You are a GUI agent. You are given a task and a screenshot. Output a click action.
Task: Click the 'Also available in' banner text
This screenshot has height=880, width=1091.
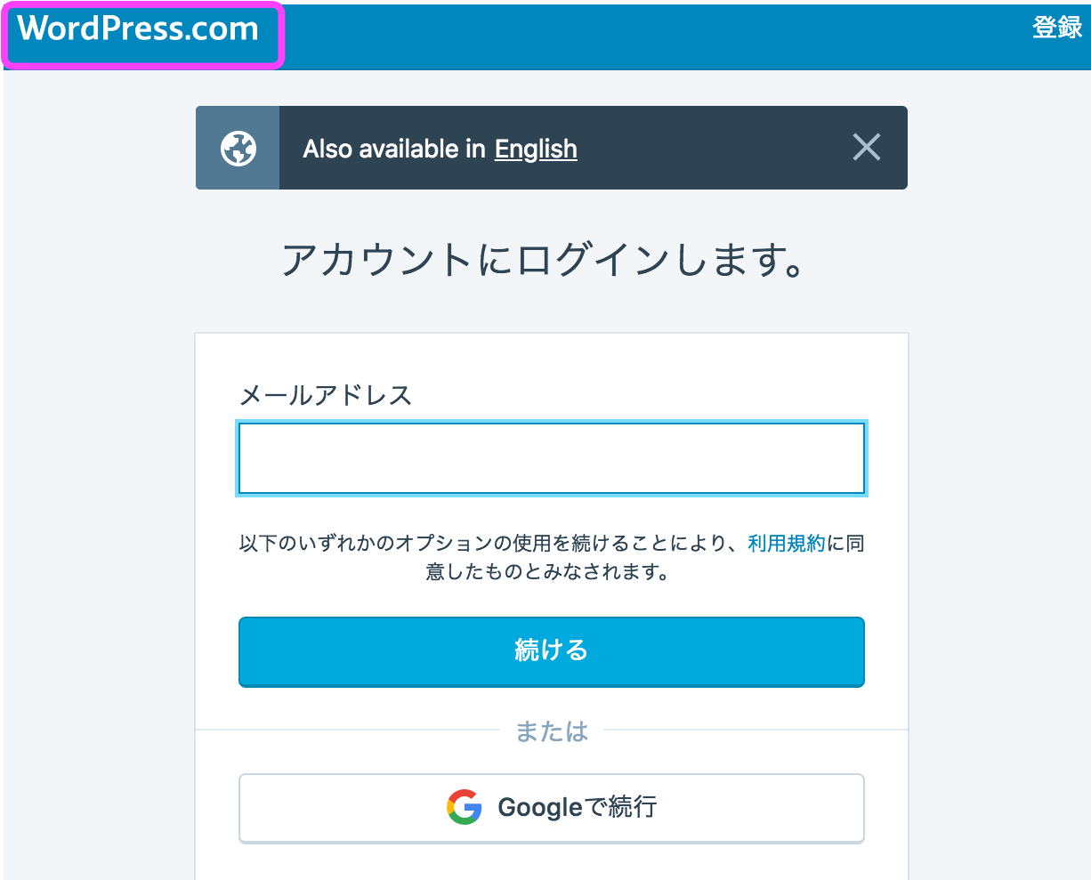pos(394,149)
